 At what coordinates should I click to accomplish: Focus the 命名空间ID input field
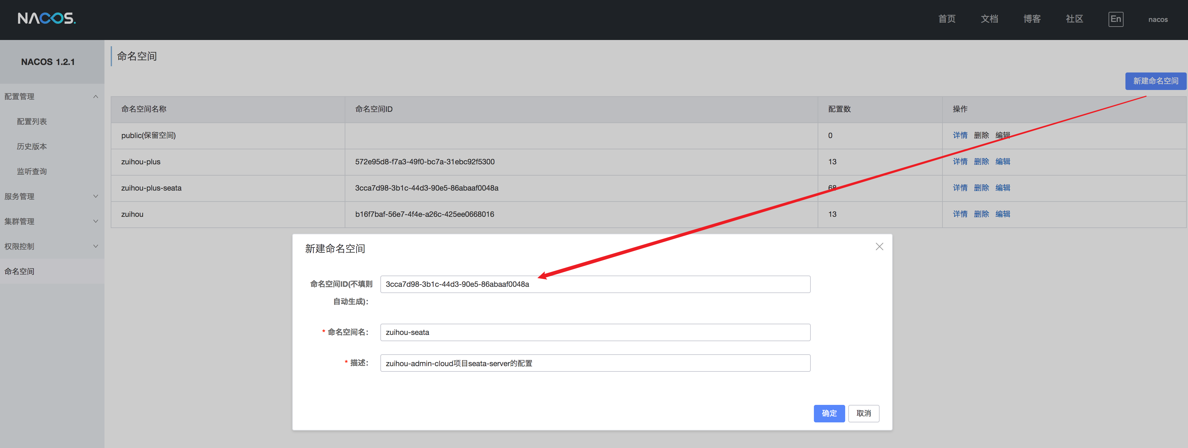pos(595,284)
